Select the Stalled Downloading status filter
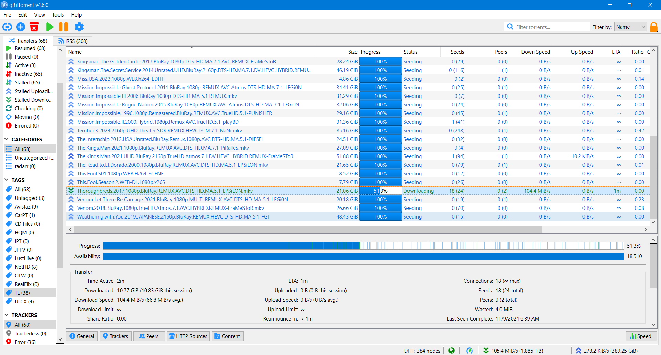 30,100
